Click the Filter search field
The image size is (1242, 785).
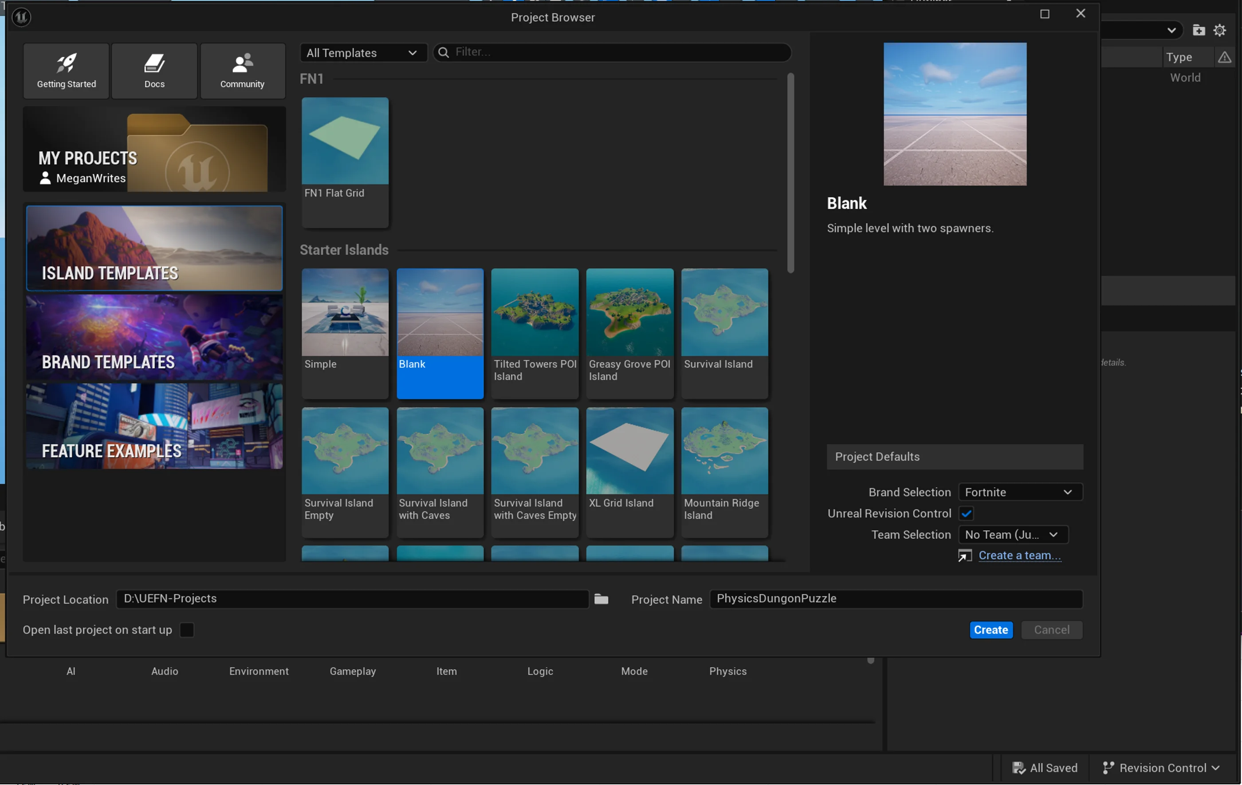pyautogui.click(x=612, y=52)
